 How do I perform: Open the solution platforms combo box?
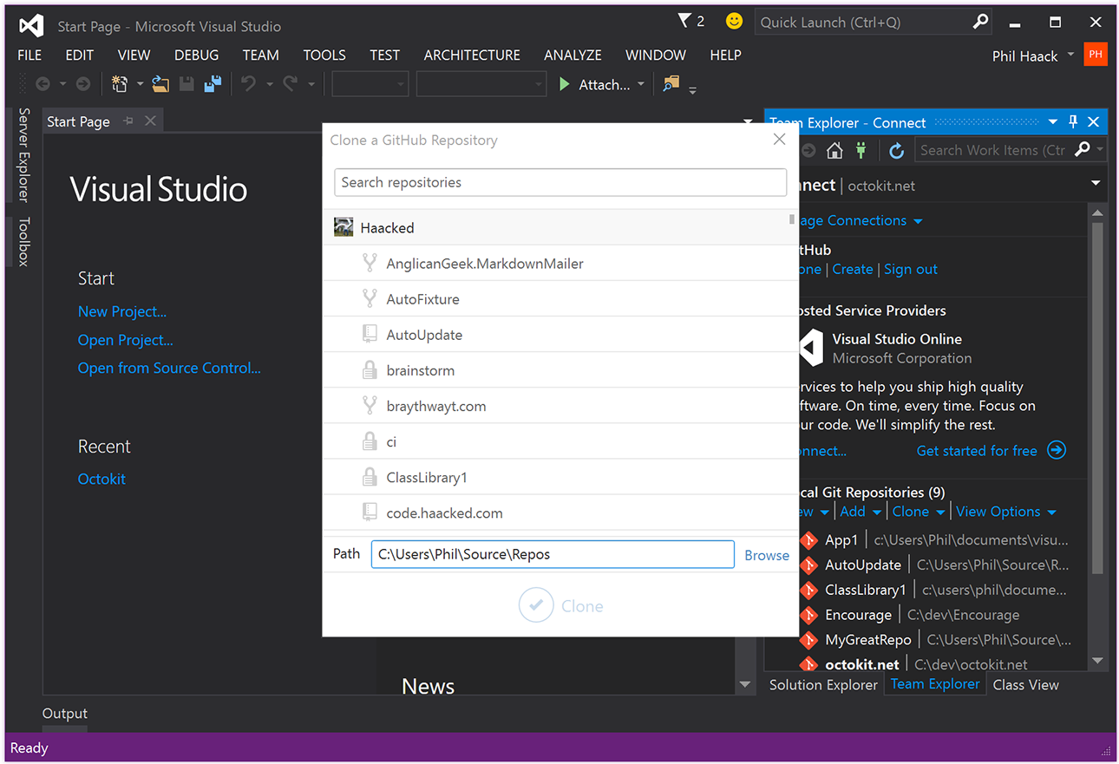(x=481, y=84)
